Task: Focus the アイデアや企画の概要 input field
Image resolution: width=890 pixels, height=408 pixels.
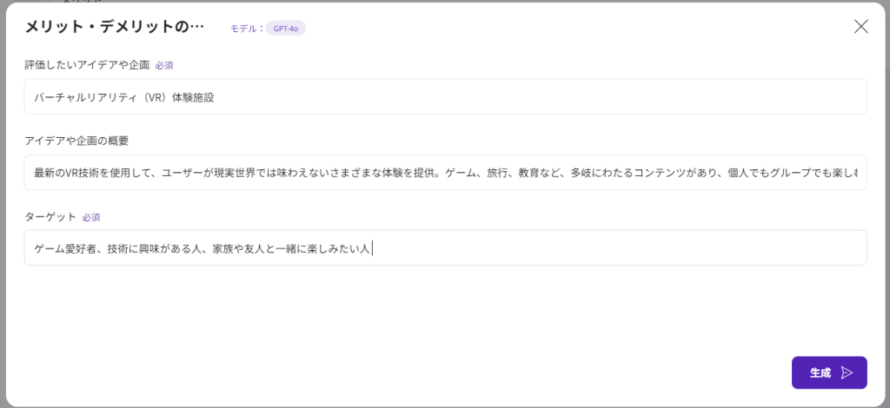Action: 445,173
